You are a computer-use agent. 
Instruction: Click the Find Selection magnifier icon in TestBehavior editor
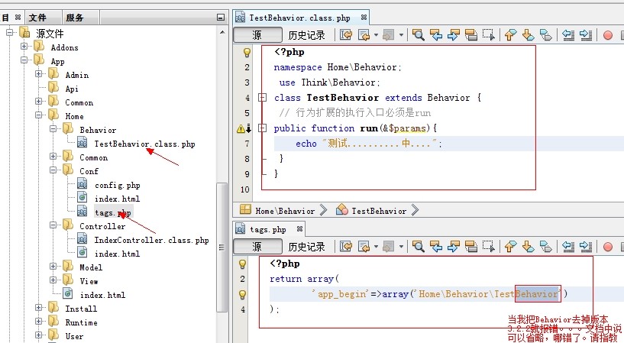[x=419, y=34]
